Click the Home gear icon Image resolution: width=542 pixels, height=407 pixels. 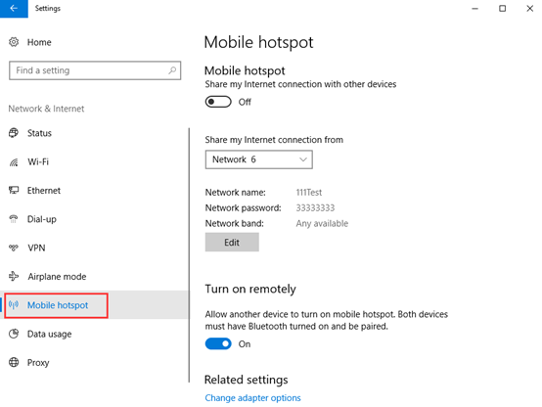14,42
